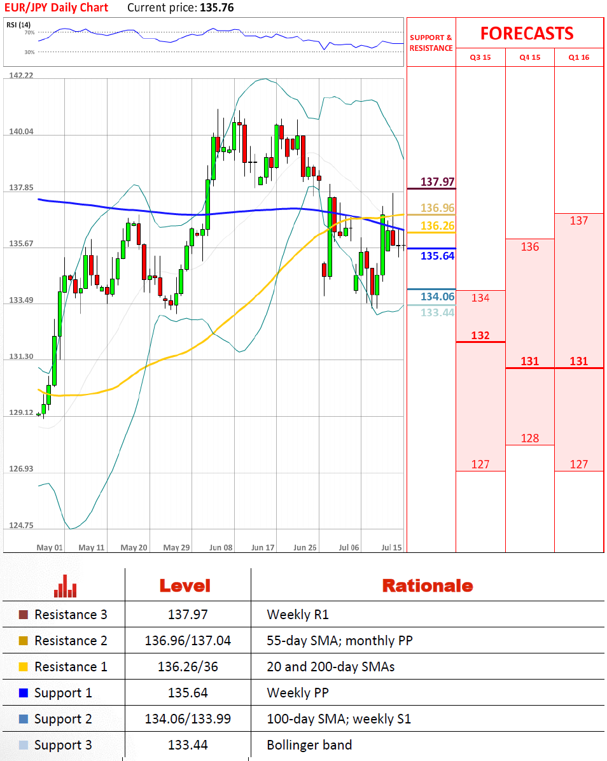Click the EUR/JPY Daily Chart title
The width and height of the screenshot is (607, 761).
[56, 8]
